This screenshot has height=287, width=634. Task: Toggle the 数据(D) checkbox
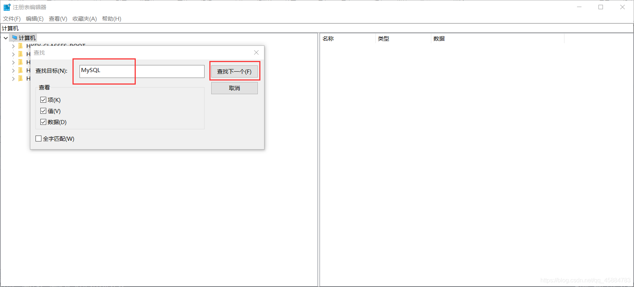[43, 122]
